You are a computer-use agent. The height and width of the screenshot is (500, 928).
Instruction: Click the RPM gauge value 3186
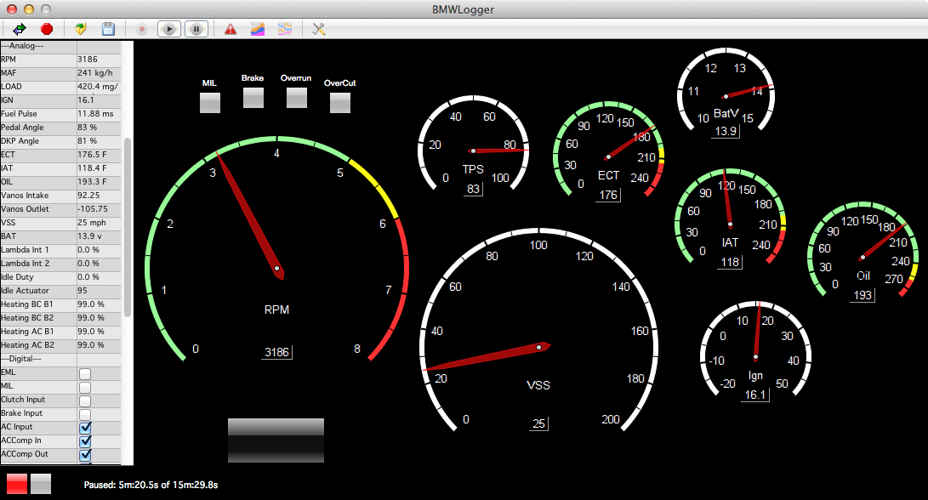[277, 352]
